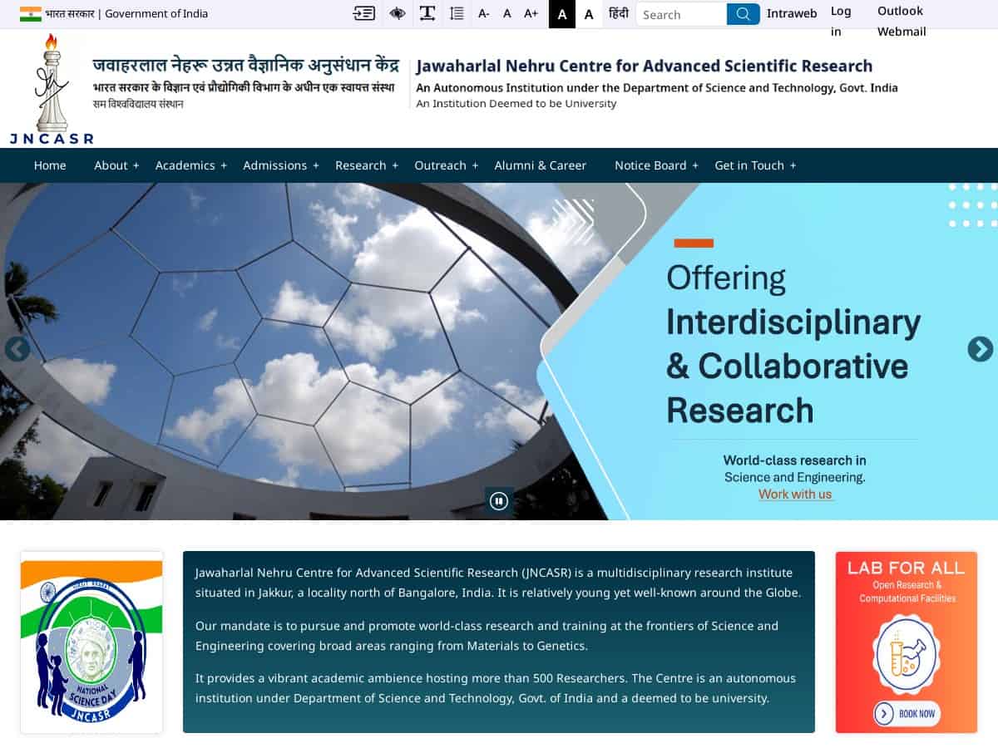Expand the Notice Board plus submenu indicator

click(695, 165)
